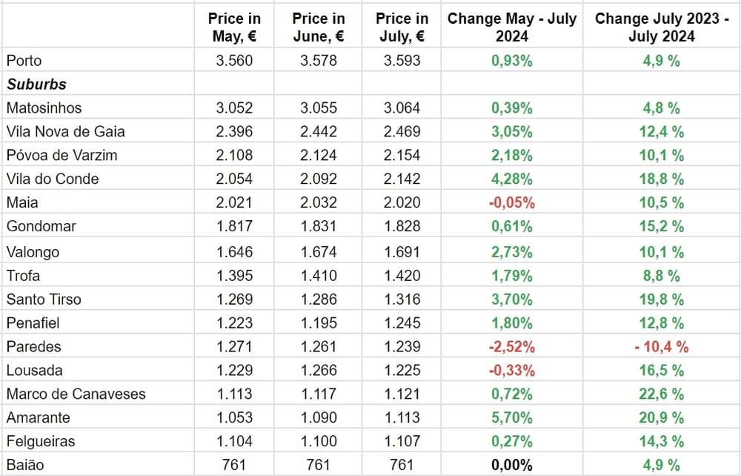The image size is (741, 476).
Task: Select the Matosinhos May price 3.052
Action: (234, 108)
